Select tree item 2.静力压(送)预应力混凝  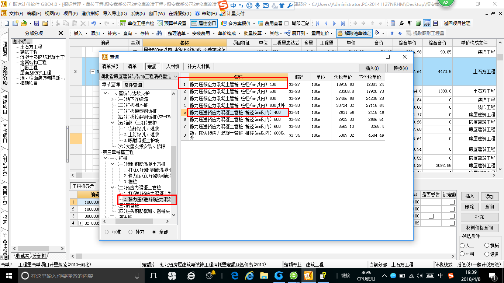coord(147,199)
